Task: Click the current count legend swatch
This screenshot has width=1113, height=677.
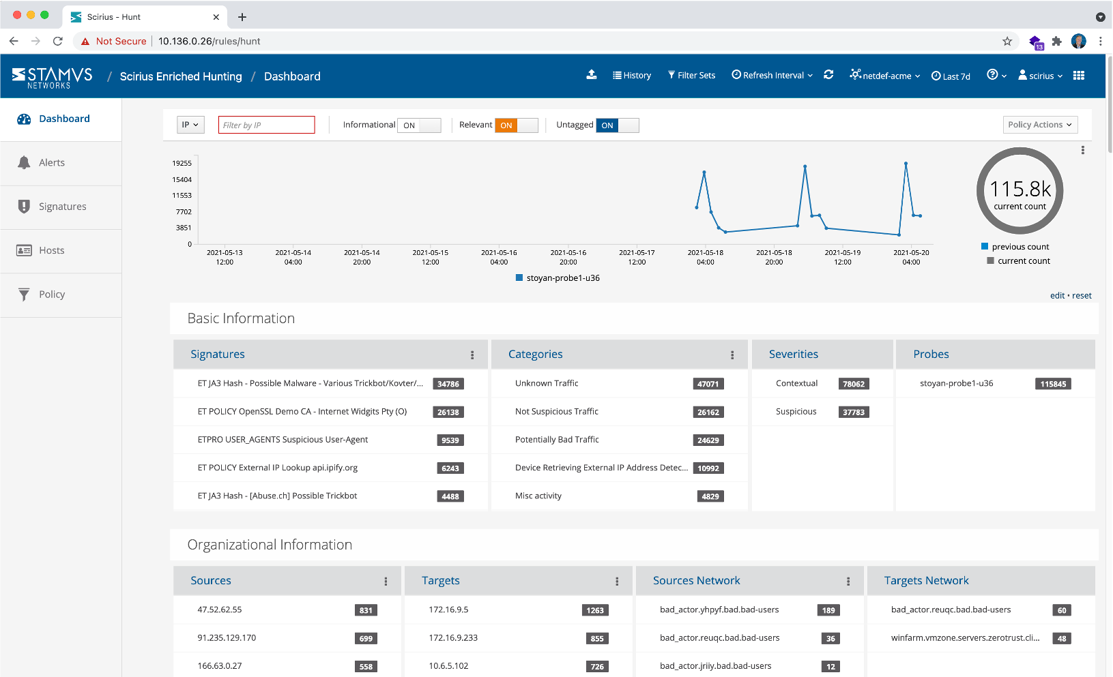Action: tap(990, 260)
